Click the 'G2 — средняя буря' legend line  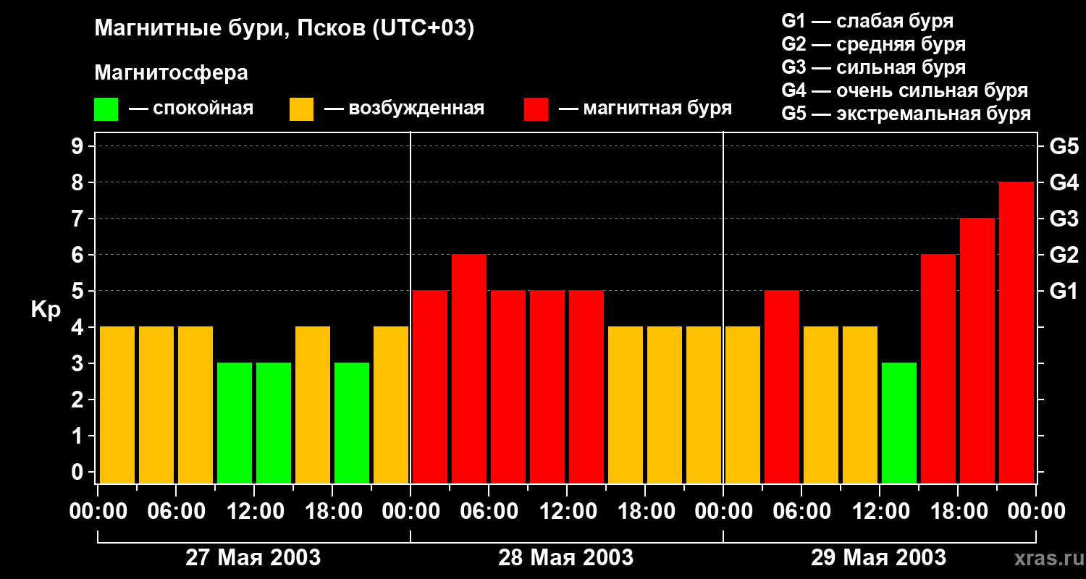(873, 44)
